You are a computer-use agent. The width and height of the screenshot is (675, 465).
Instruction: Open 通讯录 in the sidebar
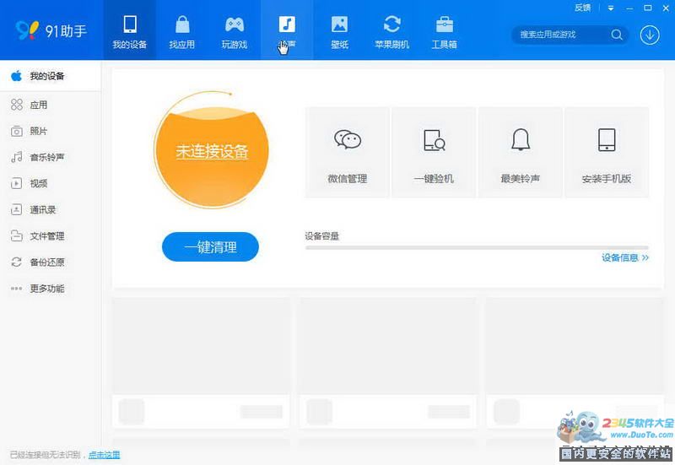tap(51, 209)
